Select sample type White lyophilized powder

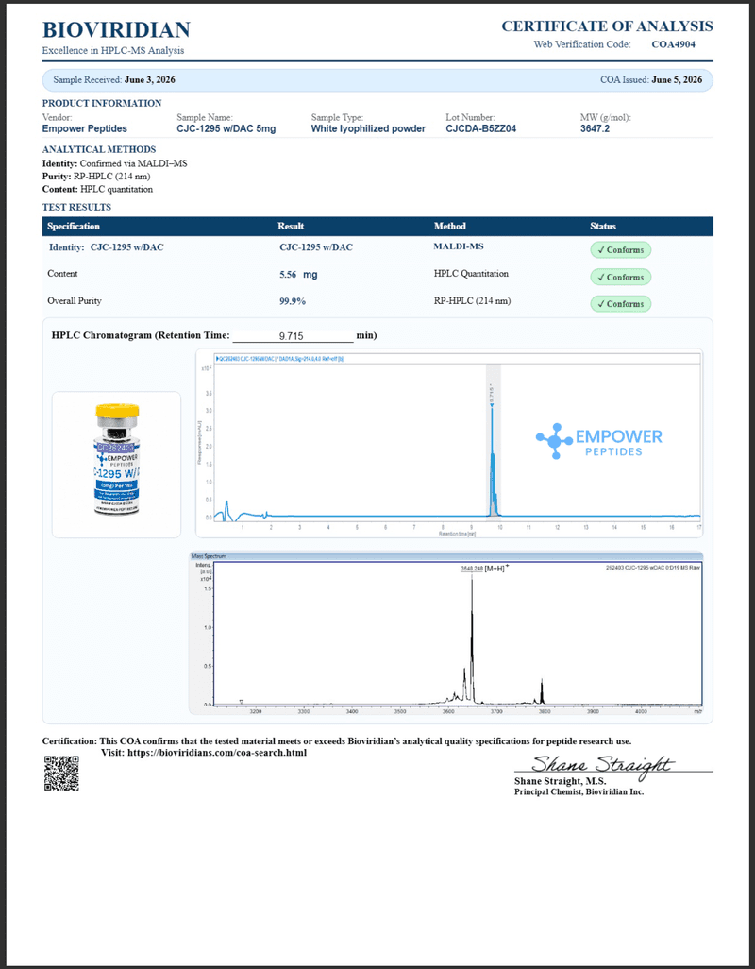point(368,128)
